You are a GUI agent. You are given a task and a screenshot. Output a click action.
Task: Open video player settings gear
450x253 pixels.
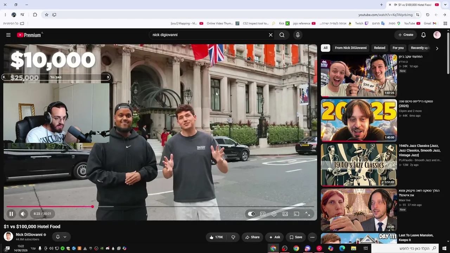click(x=274, y=214)
